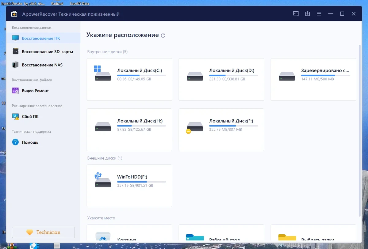Click the Technician license button
Image resolution: width=368 pixels, height=249 pixels.
(43, 232)
